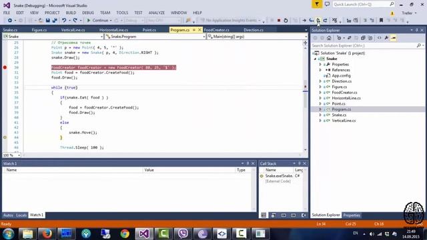Screen dimensions: 427x240
Task: Collapse the Snake project node
Action: point(316,59)
